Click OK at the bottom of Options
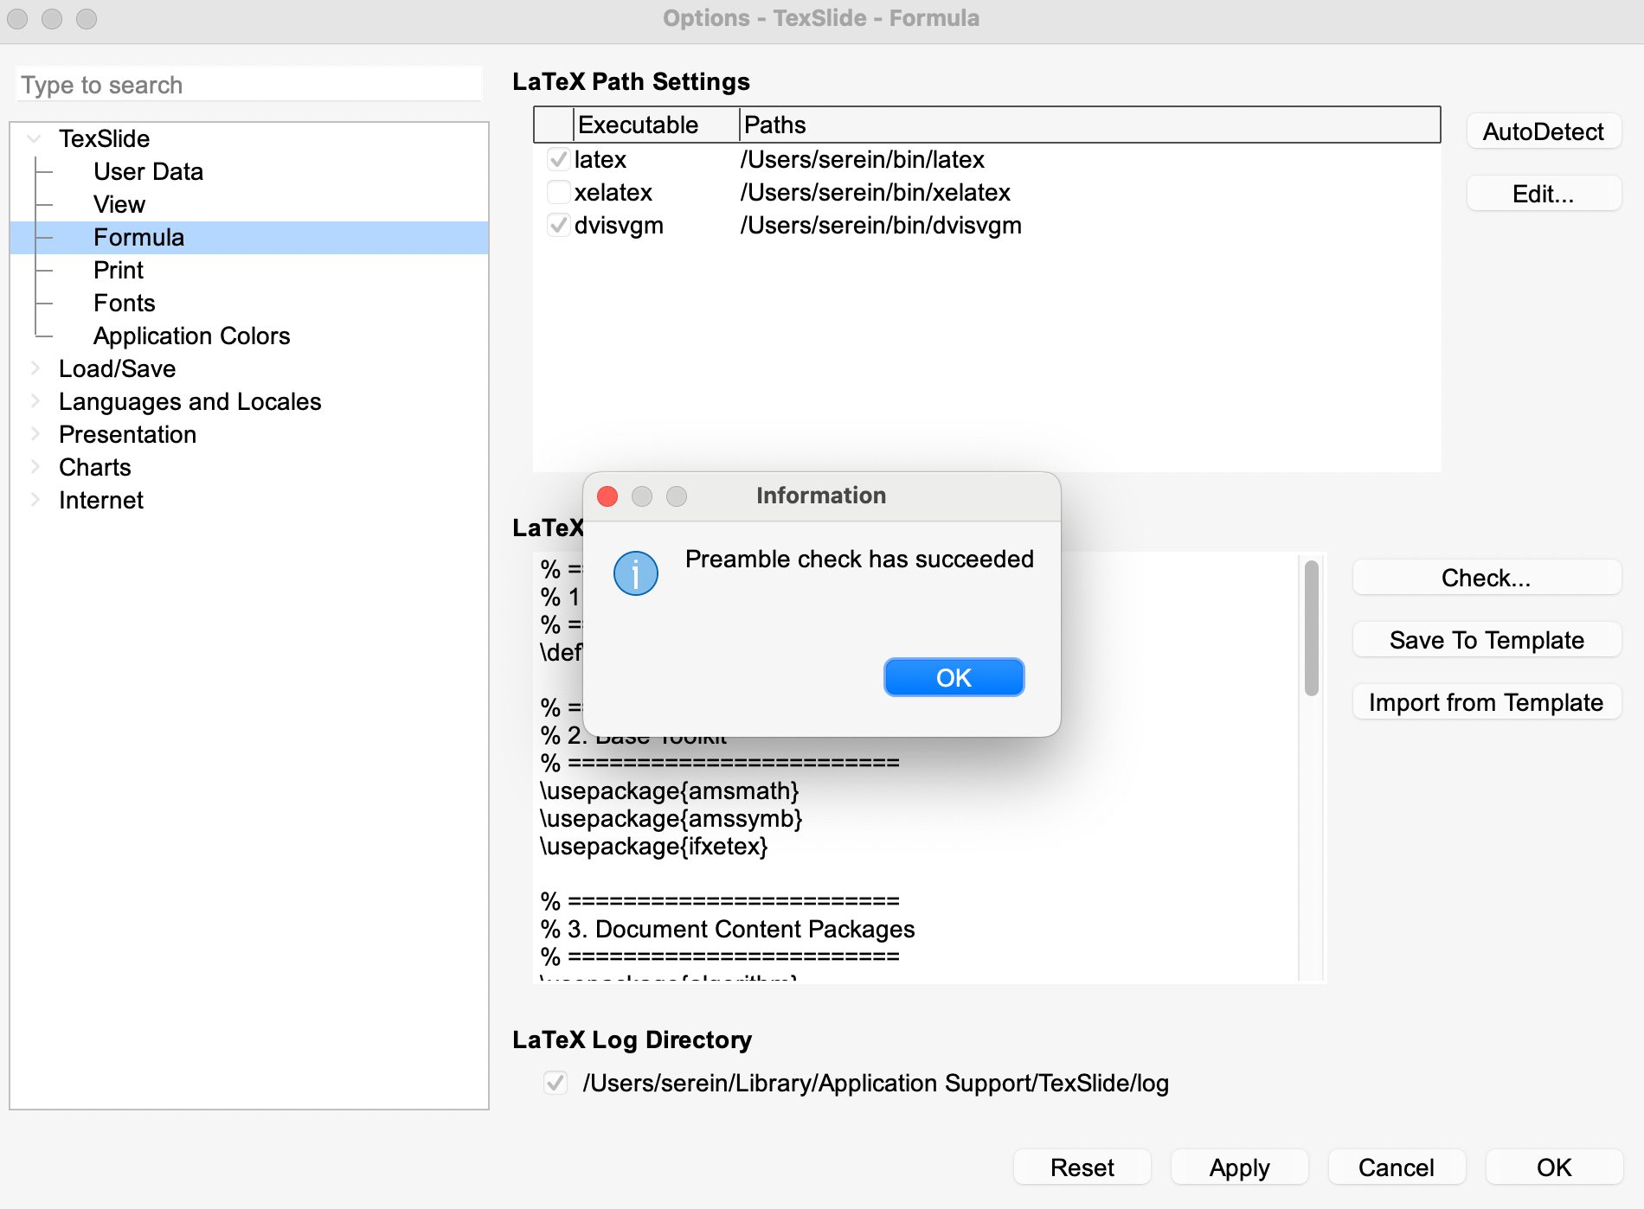The height and width of the screenshot is (1209, 1644). click(1554, 1167)
